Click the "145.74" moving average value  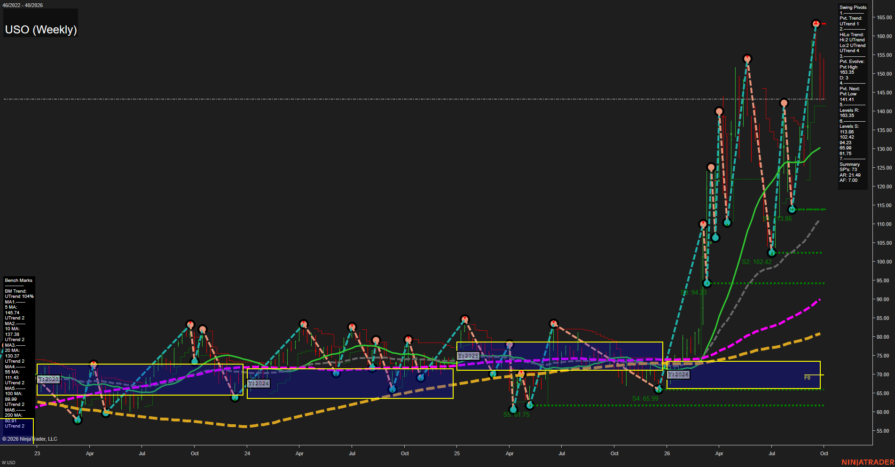[12, 313]
